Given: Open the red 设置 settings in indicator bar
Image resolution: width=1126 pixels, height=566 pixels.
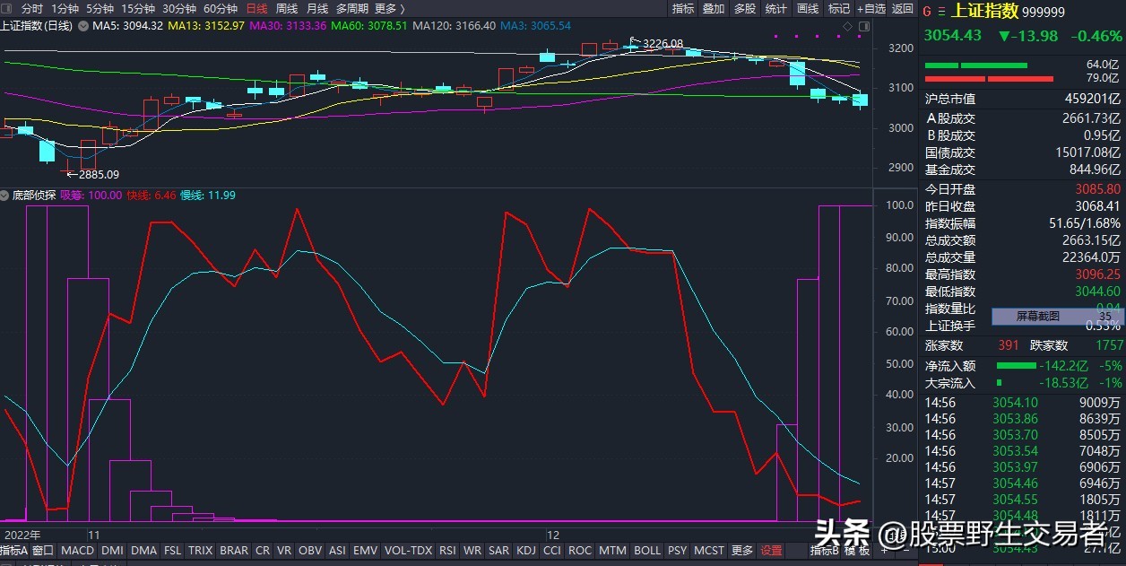Looking at the screenshot, I should click(x=771, y=550).
